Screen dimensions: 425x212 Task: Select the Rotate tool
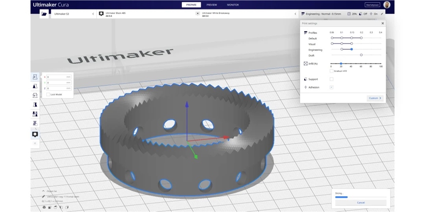(x=35, y=95)
